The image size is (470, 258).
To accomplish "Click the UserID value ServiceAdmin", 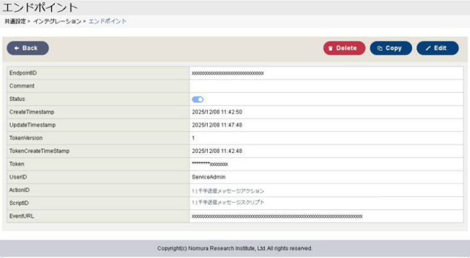I will [x=209, y=177].
